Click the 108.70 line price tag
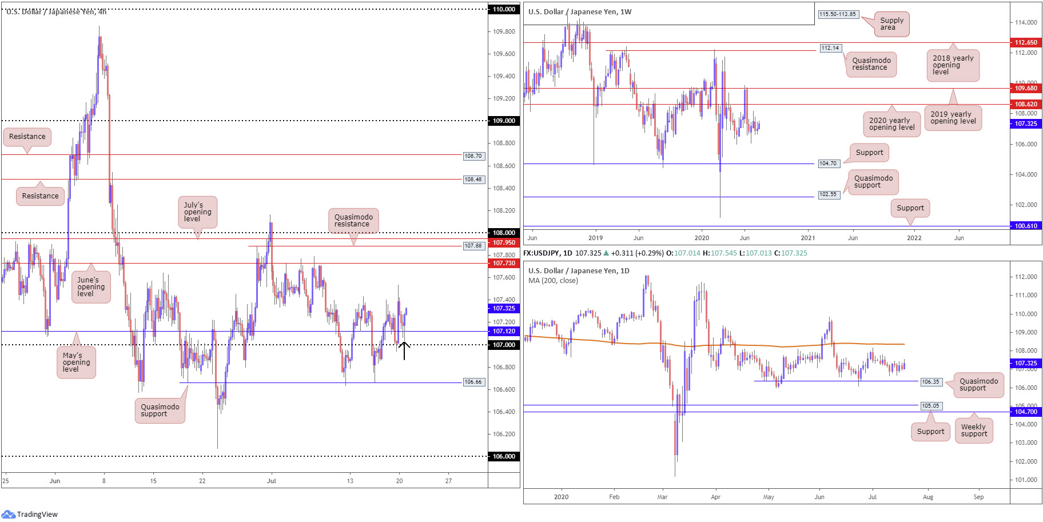 click(x=473, y=156)
